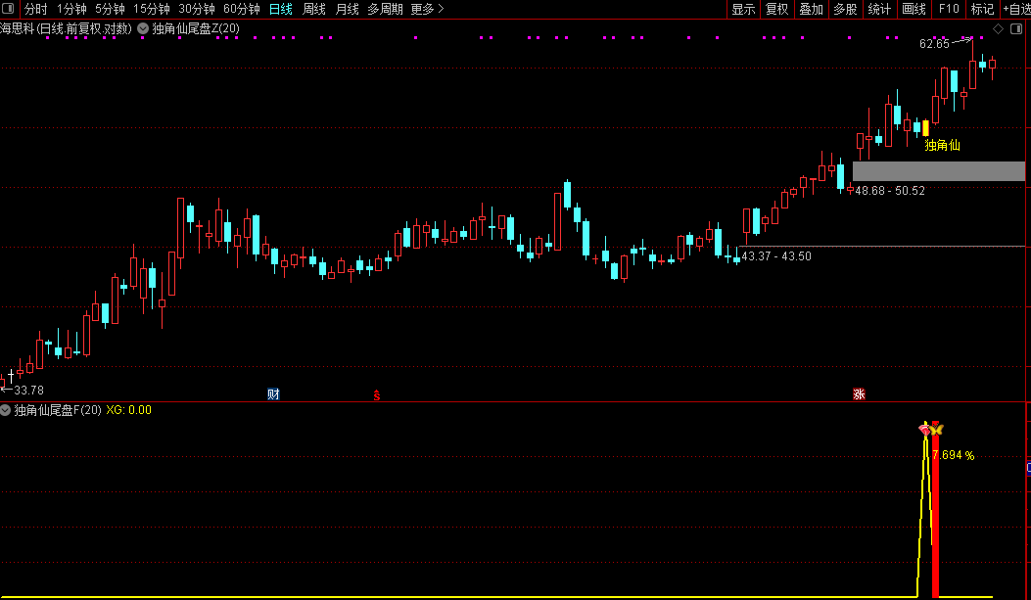Open the 画线 drawing tools
This screenshot has width=1031, height=600.
click(x=914, y=9)
